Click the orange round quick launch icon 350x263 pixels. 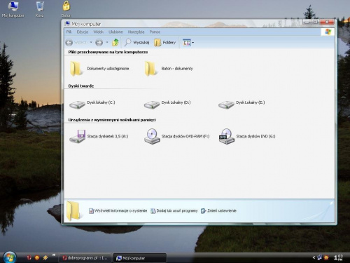[x=37, y=257]
